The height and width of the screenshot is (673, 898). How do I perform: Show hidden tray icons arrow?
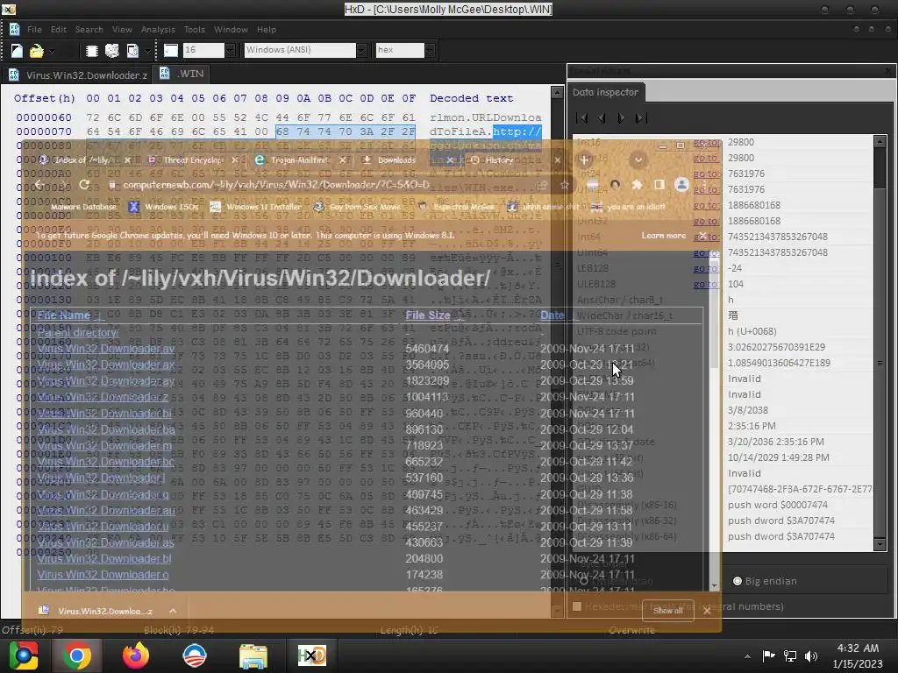(x=747, y=655)
